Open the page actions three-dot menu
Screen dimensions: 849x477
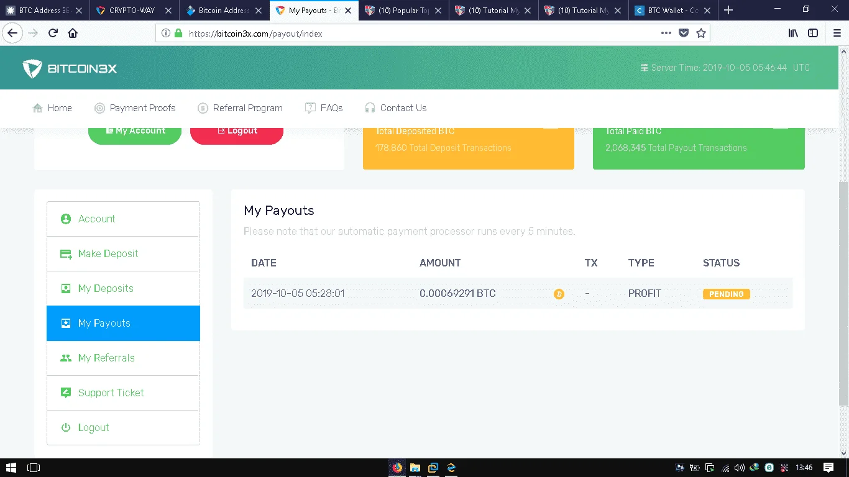tap(666, 34)
